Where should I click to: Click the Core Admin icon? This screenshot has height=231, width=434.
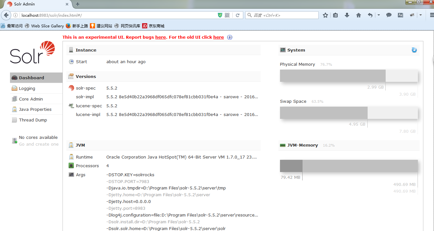pos(14,99)
